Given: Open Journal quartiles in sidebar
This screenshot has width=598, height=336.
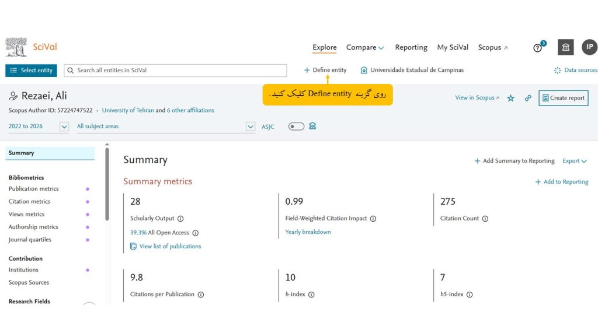Looking at the screenshot, I should (30, 240).
